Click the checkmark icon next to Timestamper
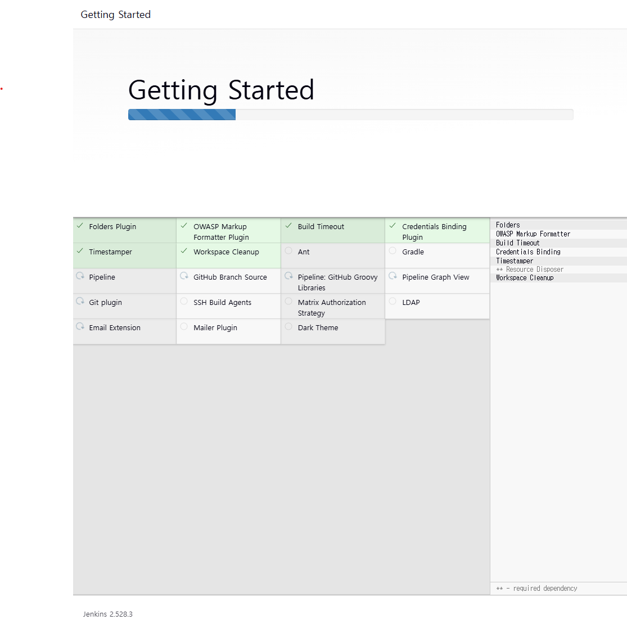Viewport: 627px width, 620px height. coord(80,250)
